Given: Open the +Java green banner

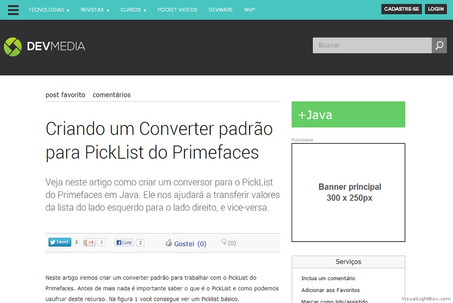Looking at the screenshot, I should pyautogui.click(x=348, y=114).
